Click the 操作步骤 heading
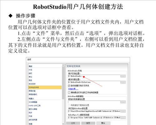The width and height of the screenshot is (156, 125). point(26,16)
